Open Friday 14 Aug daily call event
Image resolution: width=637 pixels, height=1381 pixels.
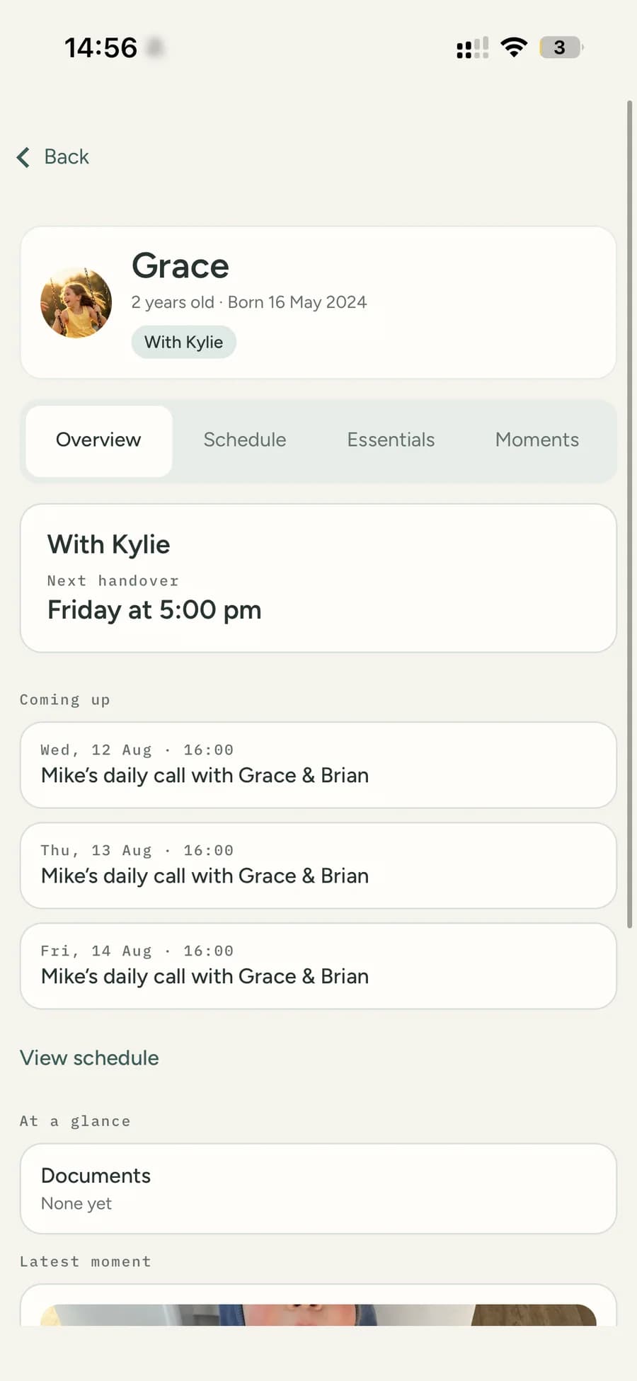point(318,966)
